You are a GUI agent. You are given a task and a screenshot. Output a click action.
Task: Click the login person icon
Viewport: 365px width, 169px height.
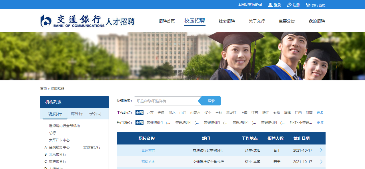270,5
